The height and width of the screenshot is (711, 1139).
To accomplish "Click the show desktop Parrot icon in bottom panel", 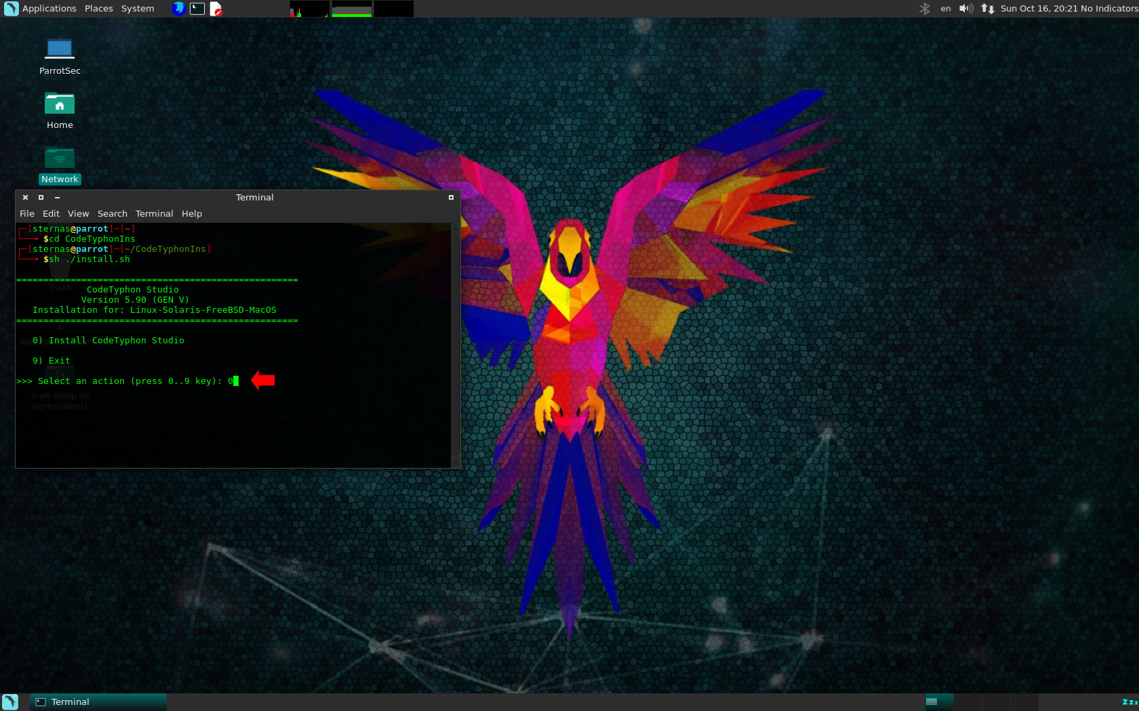I will tap(10, 702).
